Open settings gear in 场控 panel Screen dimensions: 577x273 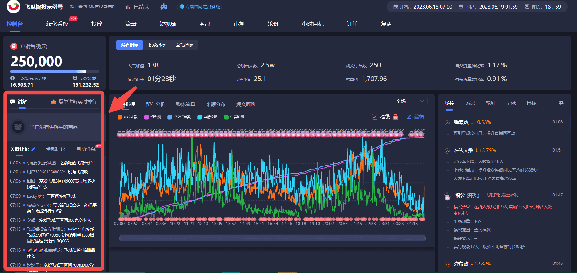[561, 103]
